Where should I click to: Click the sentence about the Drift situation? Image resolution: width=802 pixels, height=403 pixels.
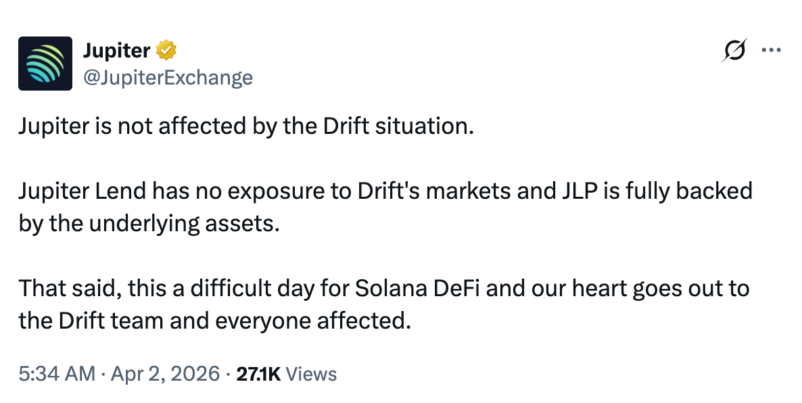pos(243,127)
